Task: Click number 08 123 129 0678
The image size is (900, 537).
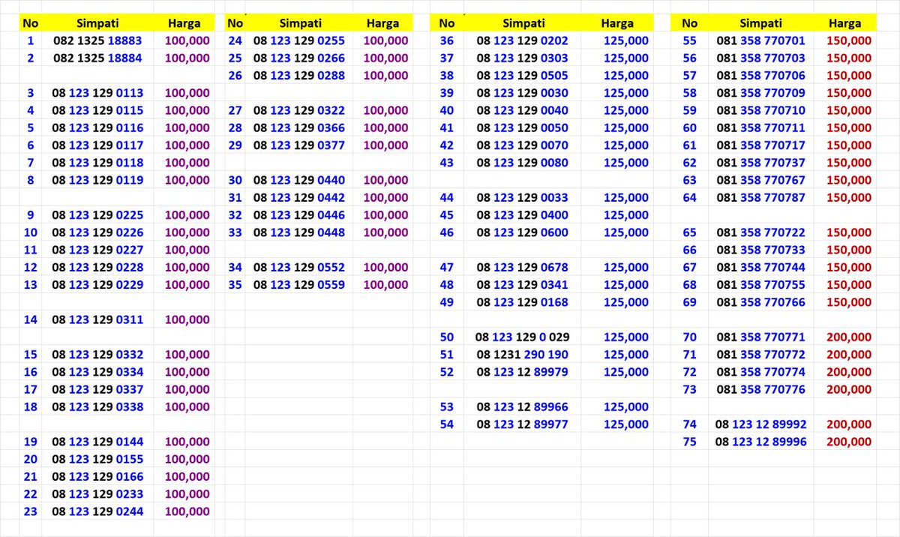Action: click(x=523, y=268)
